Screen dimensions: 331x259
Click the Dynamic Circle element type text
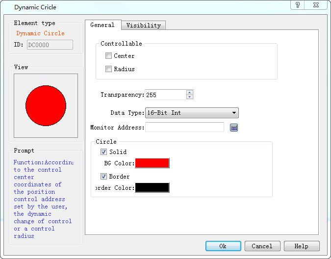(41, 33)
